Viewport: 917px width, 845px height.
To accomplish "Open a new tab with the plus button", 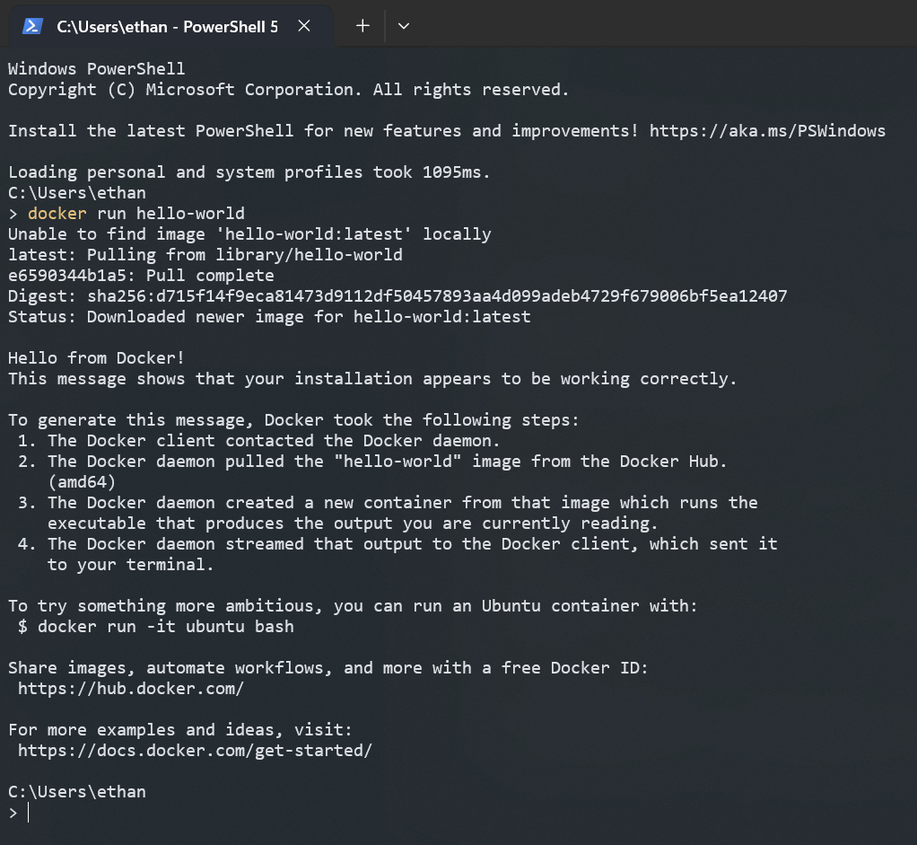I will pyautogui.click(x=362, y=26).
